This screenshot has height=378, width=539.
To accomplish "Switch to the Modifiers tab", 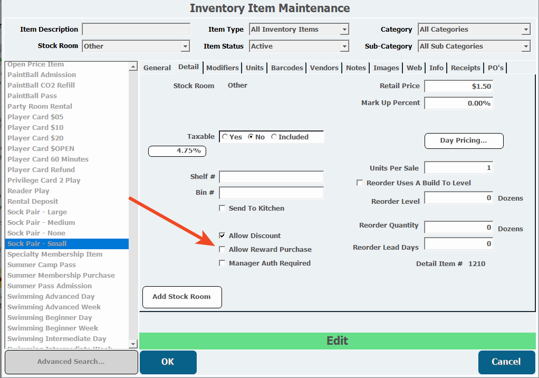I will point(223,68).
